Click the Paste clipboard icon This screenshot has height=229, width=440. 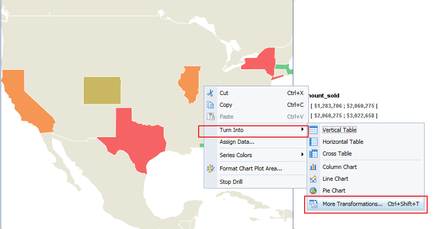pos(210,117)
